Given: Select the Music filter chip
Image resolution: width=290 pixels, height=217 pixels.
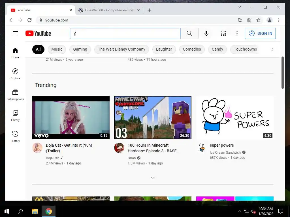Looking at the screenshot, I should pyautogui.click(x=57, y=49).
